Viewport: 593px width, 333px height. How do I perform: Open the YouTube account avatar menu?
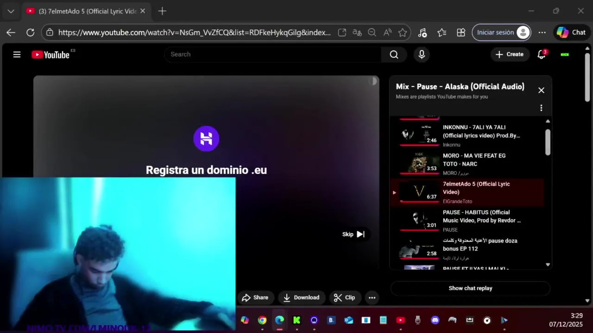click(565, 55)
